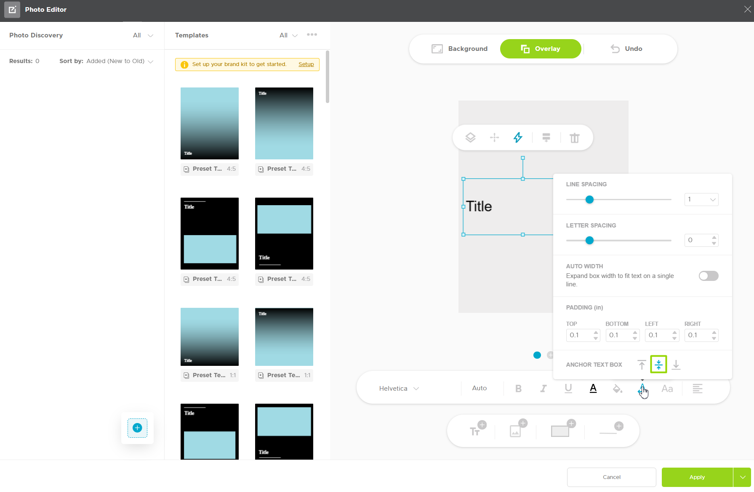The image size is (754, 492).
Task: Anchor text box to the bottom
Action: 676,365
